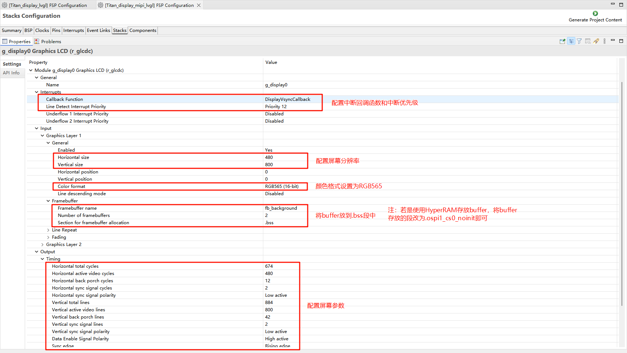Open the API Info side tab
This screenshot has width=627, height=353.
click(x=11, y=73)
